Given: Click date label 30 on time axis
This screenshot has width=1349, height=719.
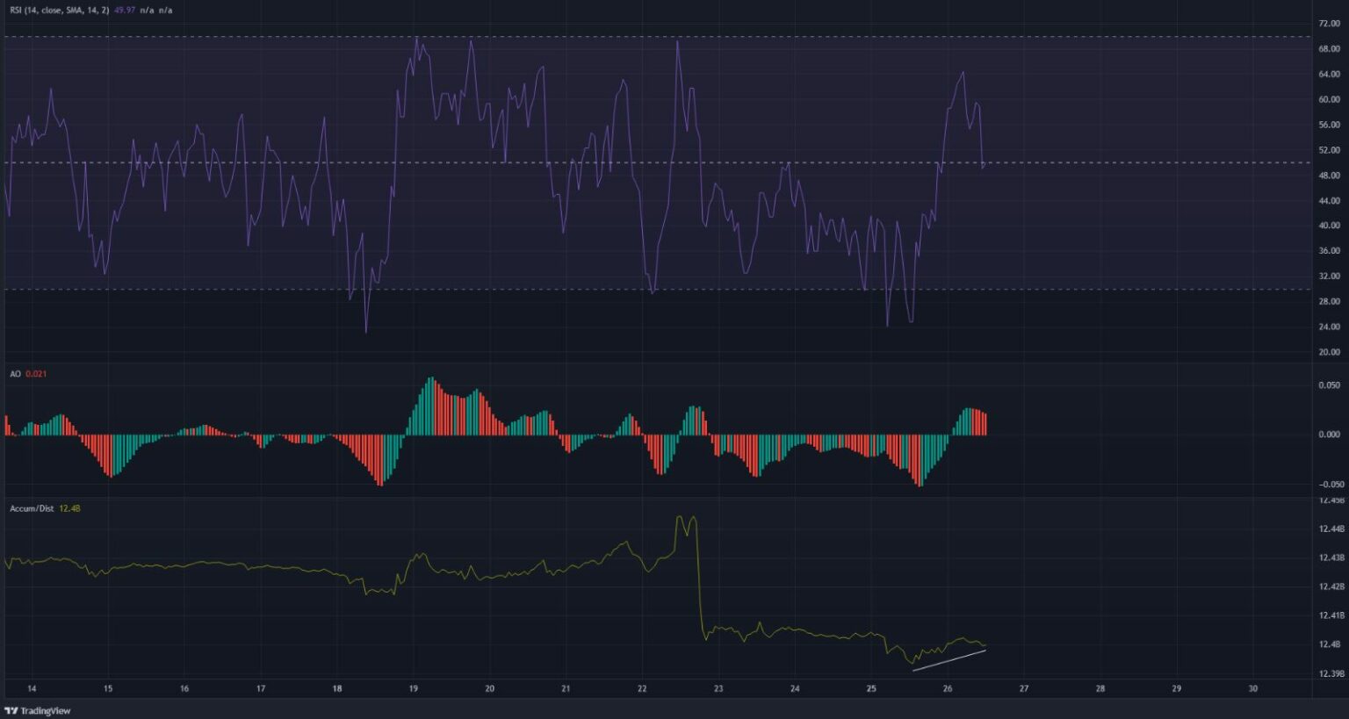Looking at the screenshot, I should coord(1253,689).
